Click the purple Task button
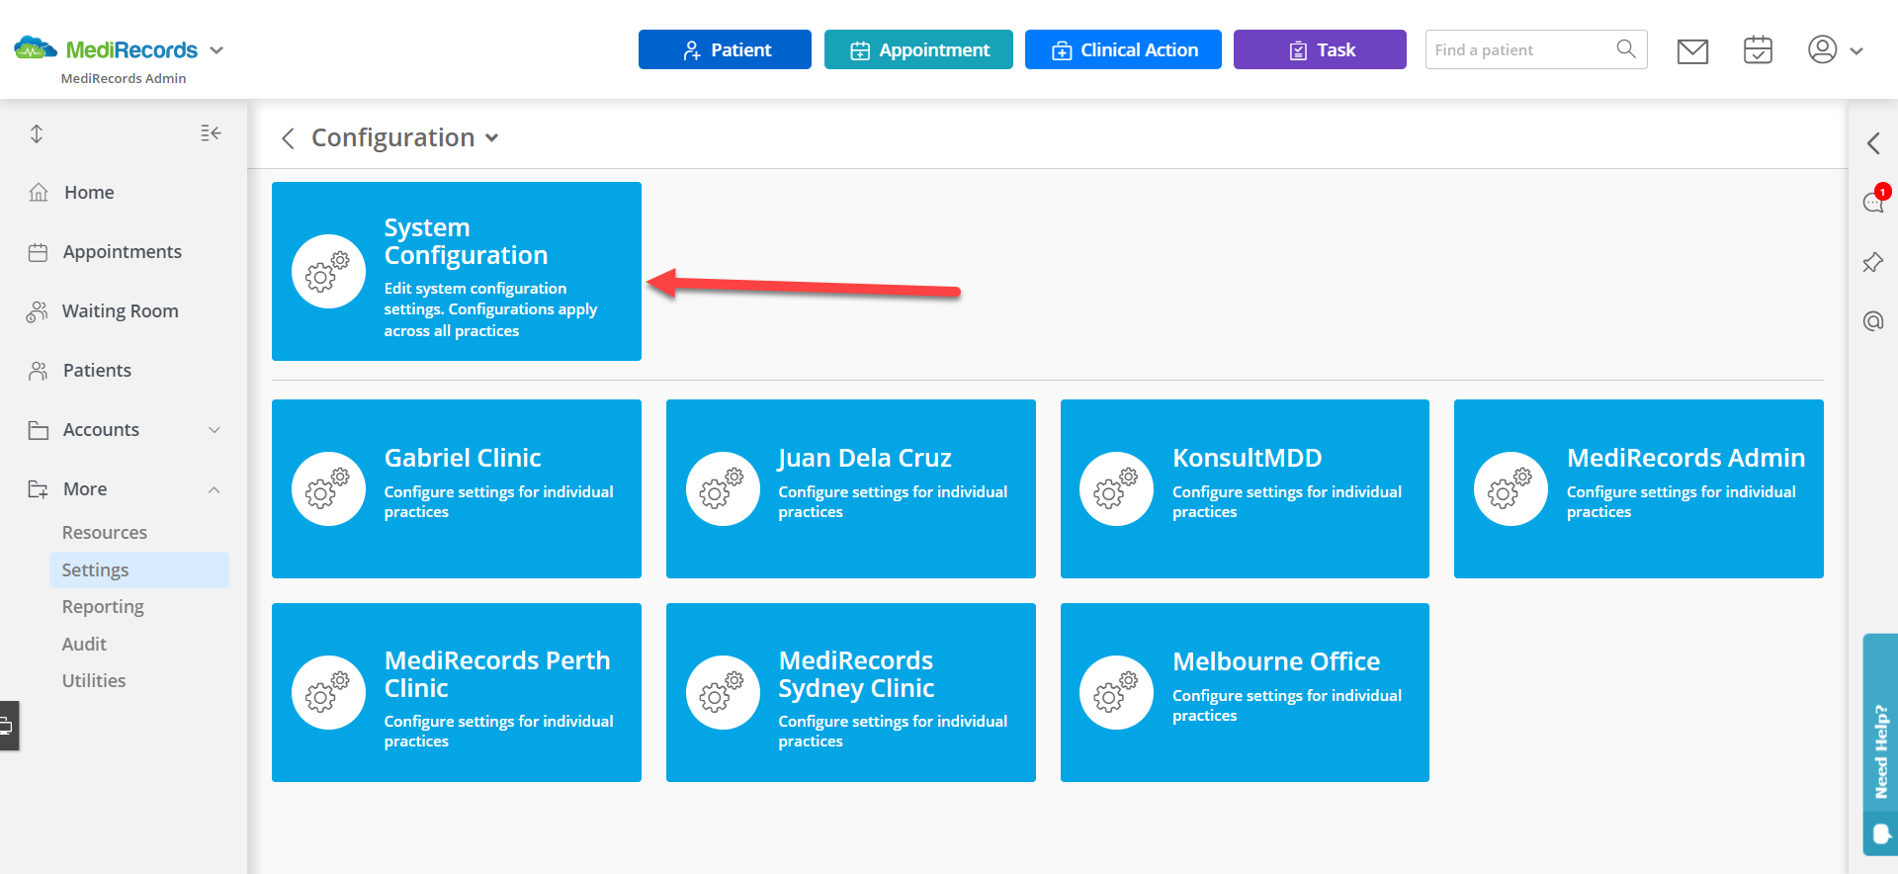 click(1320, 49)
